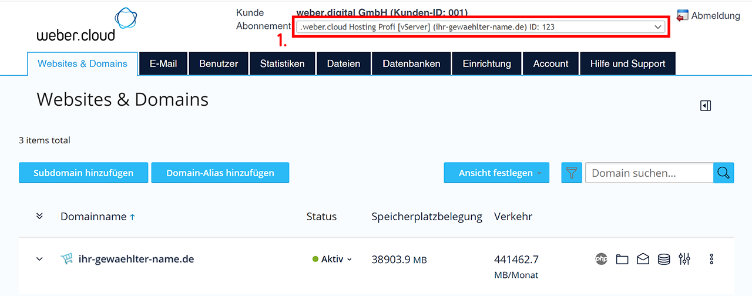Screen dimensions: 752x296
Task: Open file manager folder icon for domain
Action: pos(622,259)
